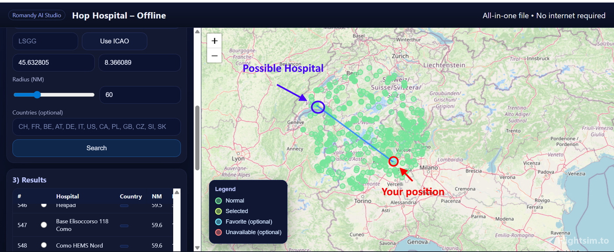Click the results list scrollbar up arrow
The image size is (614, 252).
pyautogui.click(x=177, y=192)
